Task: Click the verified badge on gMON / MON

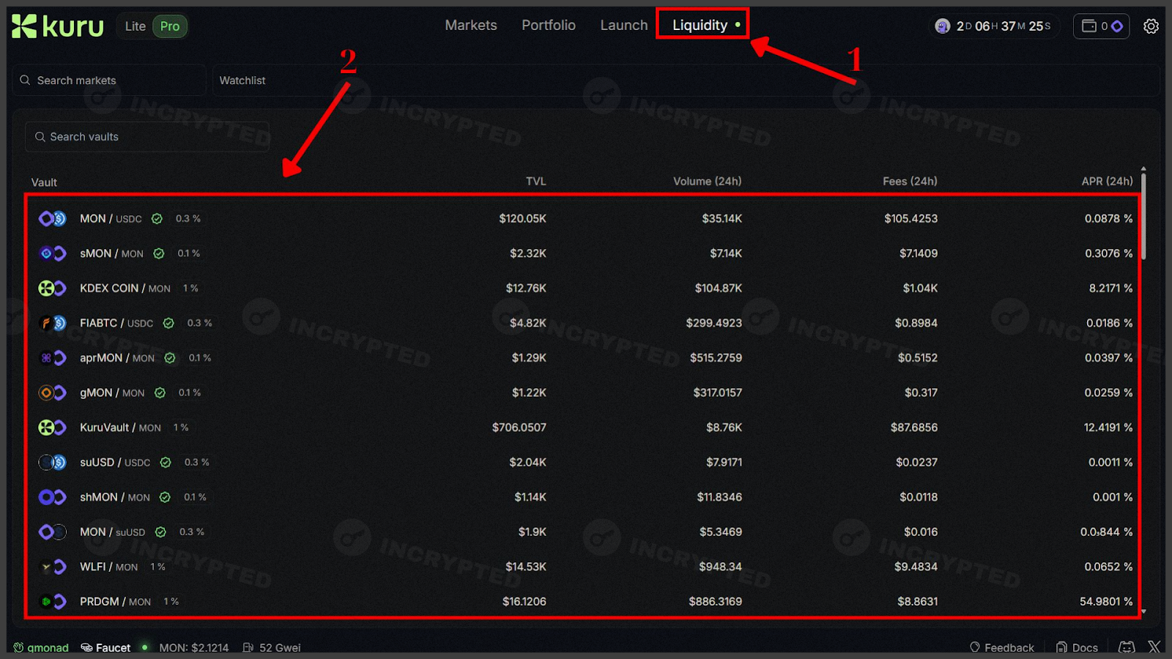Action: click(160, 392)
